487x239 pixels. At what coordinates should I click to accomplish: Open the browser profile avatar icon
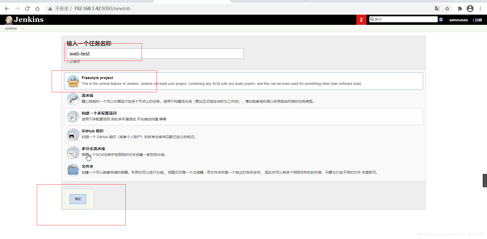(x=470, y=9)
